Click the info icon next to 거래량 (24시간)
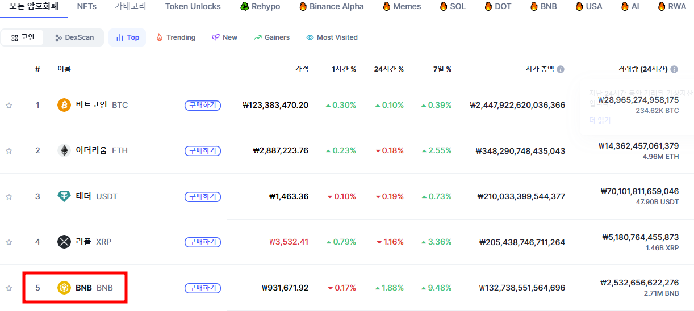 (x=674, y=69)
